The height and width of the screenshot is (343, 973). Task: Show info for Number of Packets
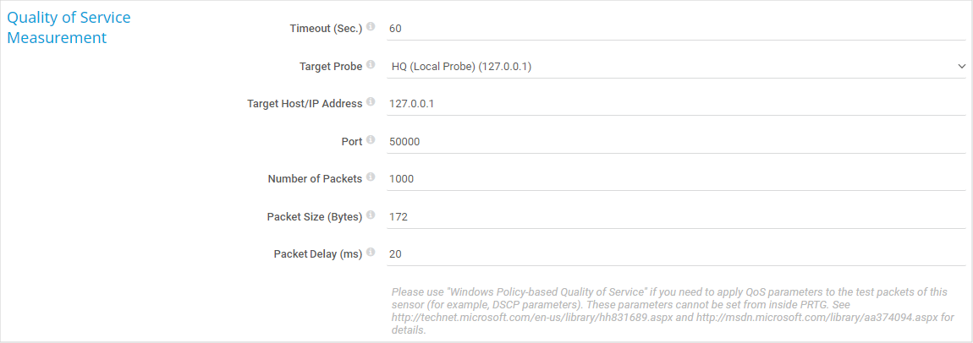pyautogui.click(x=371, y=178)
